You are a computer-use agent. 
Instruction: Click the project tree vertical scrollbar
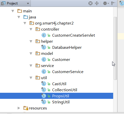pyautogui.click(x=115, y=48)
